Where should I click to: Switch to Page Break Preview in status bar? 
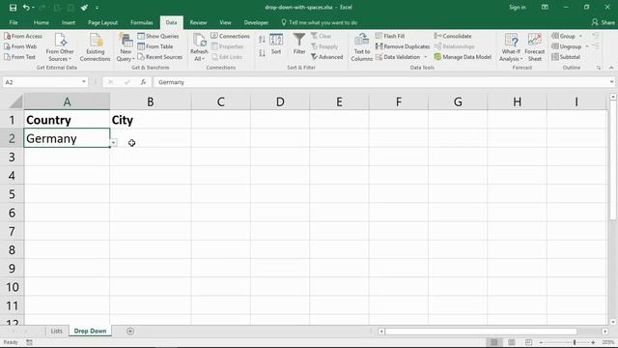tap(528, 342)
